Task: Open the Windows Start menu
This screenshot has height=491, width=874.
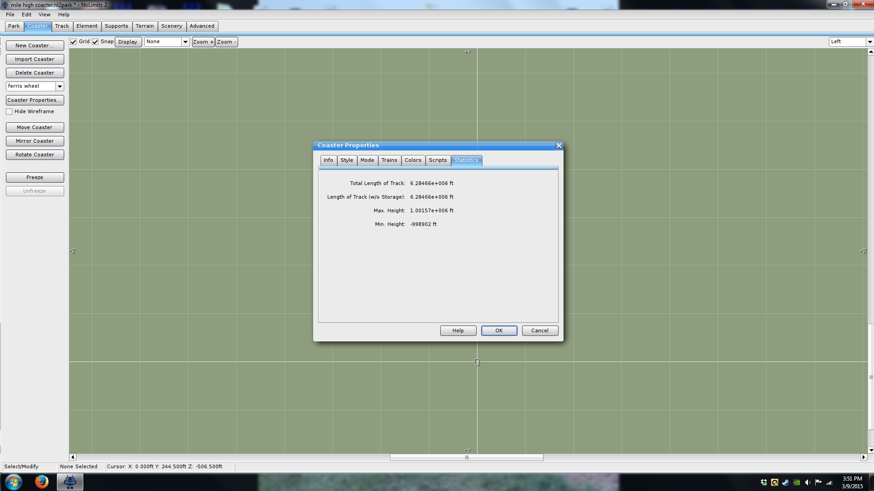Action: coord(13,482)
